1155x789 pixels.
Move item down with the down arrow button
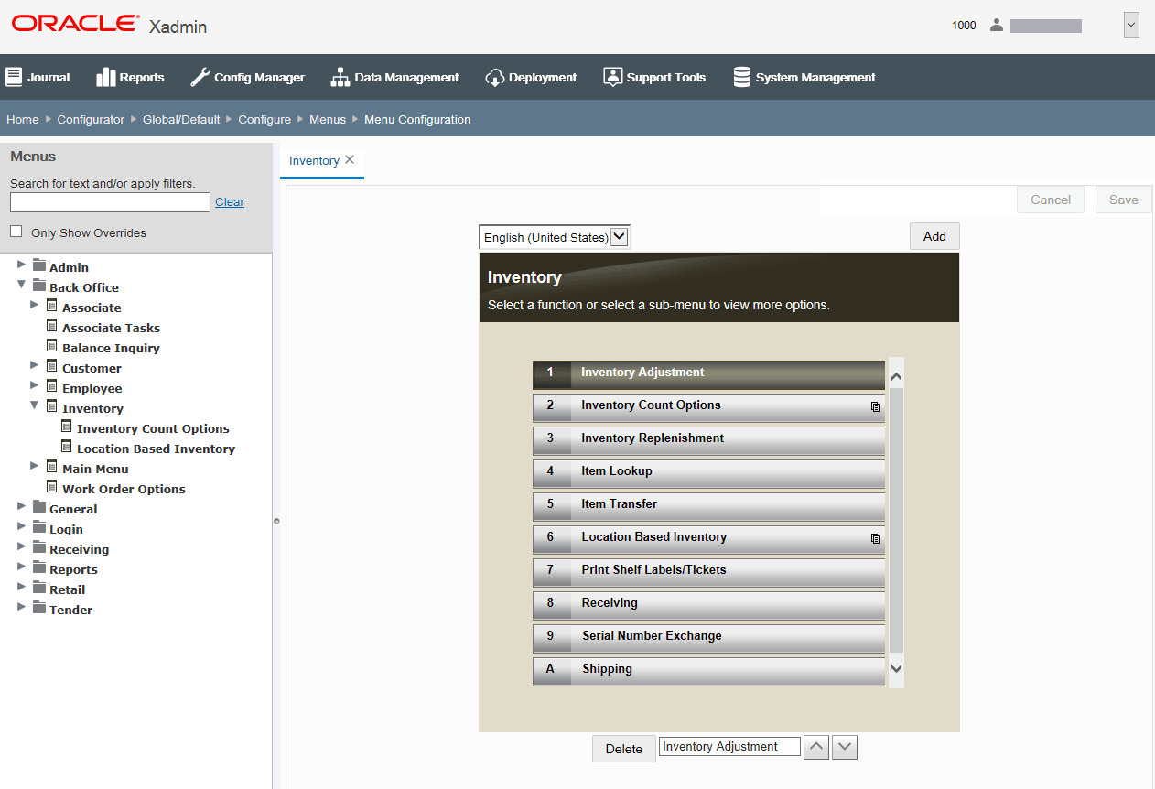tap(845, 747)
